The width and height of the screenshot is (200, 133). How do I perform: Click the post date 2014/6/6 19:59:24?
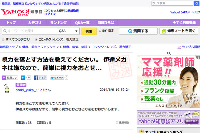tap(115, 90)
